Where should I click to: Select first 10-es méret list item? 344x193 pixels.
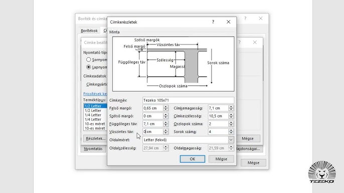click(95, 124)
